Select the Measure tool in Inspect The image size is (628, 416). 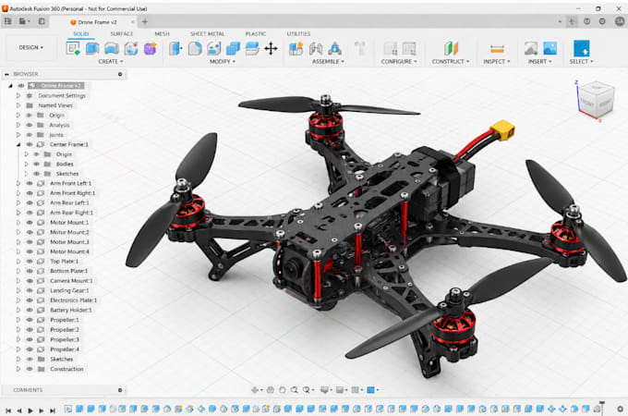[x=497, y=48]
